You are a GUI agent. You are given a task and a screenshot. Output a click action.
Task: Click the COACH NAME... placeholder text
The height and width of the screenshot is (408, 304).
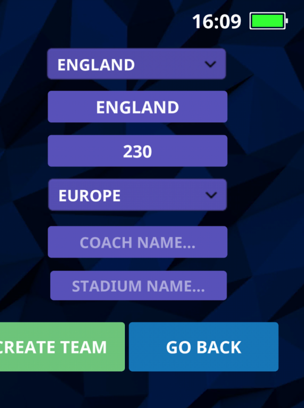tap(138, 242)
